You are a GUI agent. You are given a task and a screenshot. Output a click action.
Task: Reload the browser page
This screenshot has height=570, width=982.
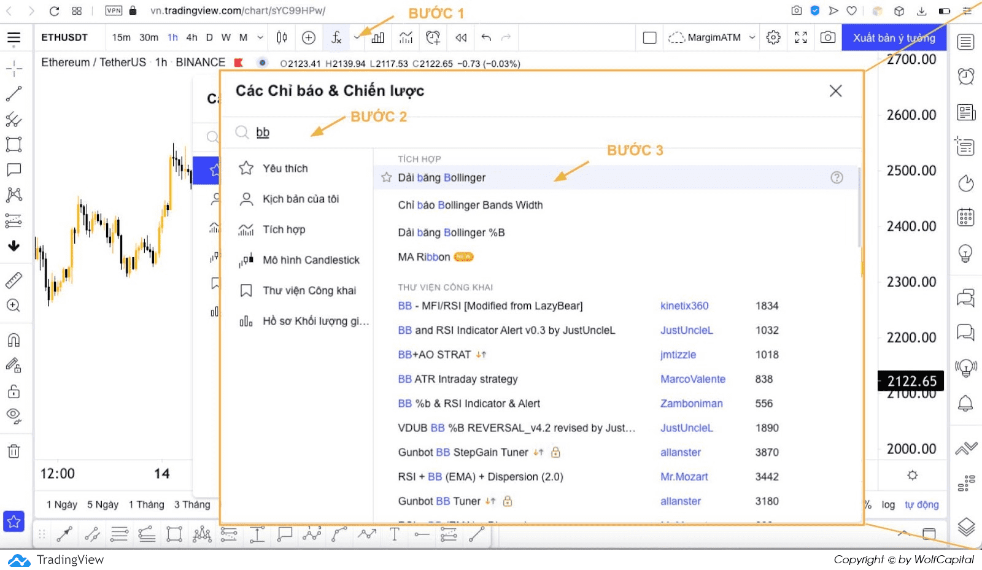[54, 10]
